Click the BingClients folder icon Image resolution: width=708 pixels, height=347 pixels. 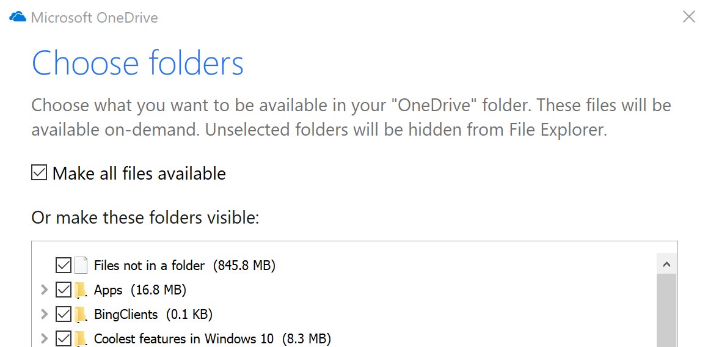pos(81,315)
